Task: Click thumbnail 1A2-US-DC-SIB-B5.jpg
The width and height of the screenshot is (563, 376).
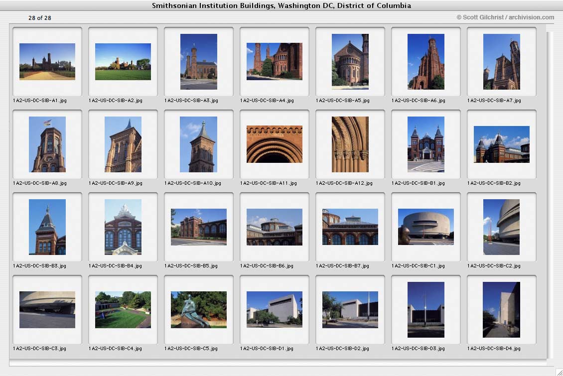Action: (199, 227)
